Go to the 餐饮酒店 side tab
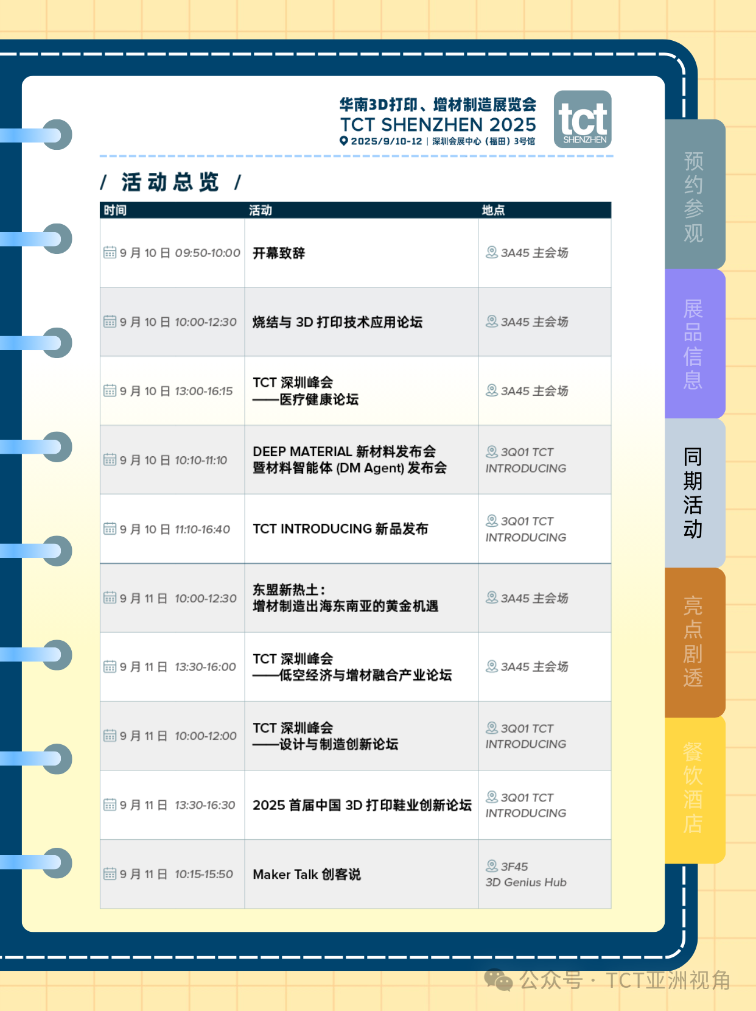 [x=695, y=790]
